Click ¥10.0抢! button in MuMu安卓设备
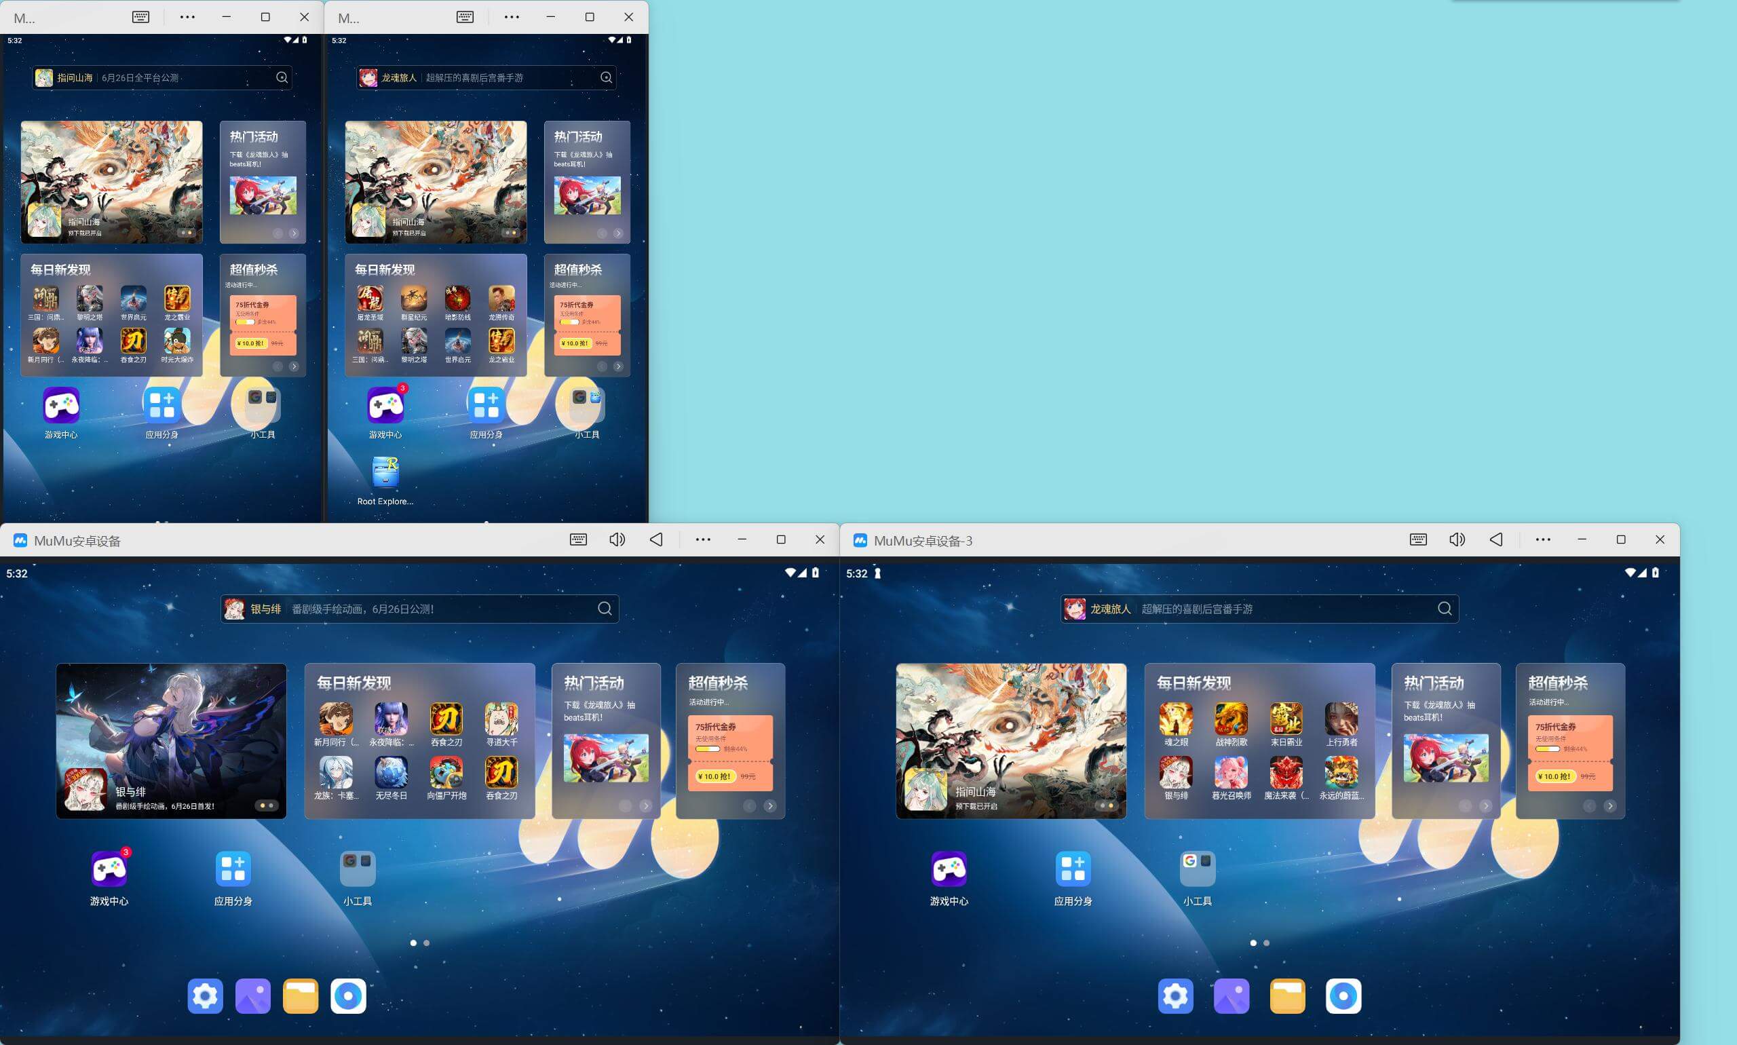The height and width of the screenshot is (1045, 1737). [714, 776]
